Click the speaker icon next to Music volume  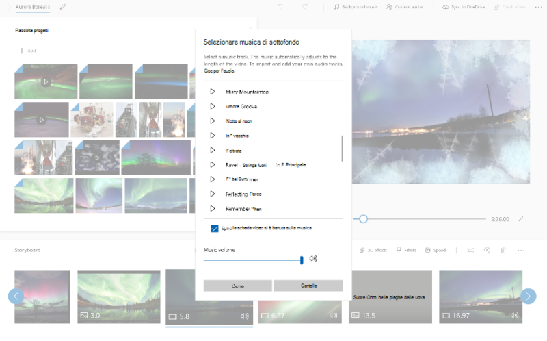pyautogui.click(x=313, y=259)
